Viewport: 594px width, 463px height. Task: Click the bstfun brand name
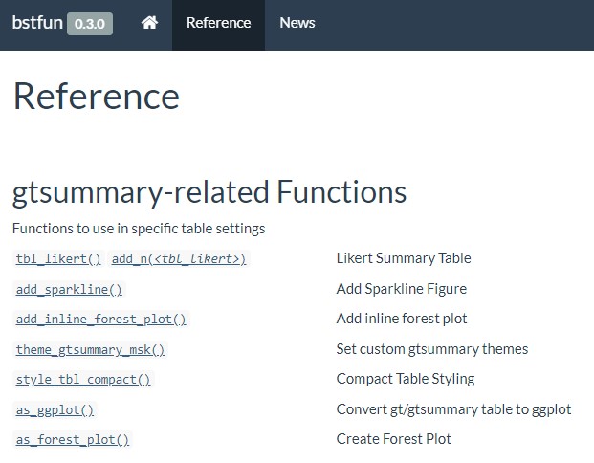[x=36, y=23]
